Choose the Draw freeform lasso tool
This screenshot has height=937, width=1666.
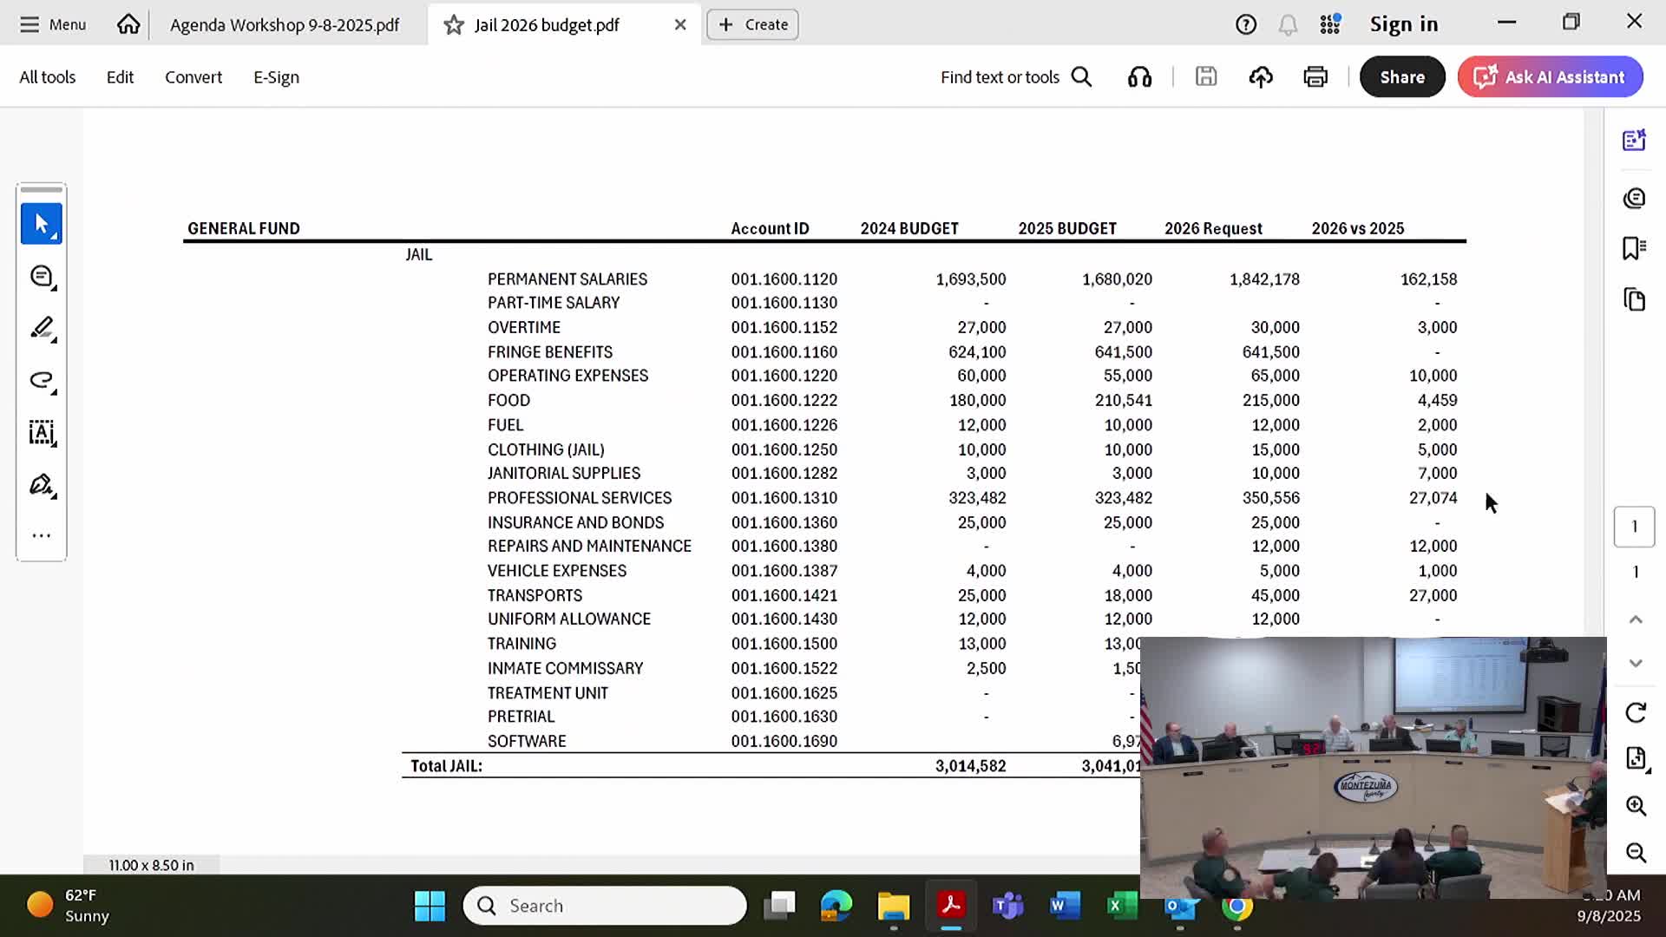click(41, 380)
